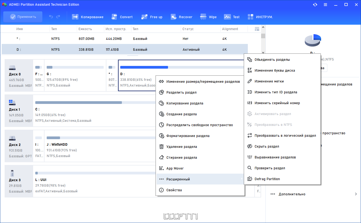Expand the Дополнительно section

point(313,194)
